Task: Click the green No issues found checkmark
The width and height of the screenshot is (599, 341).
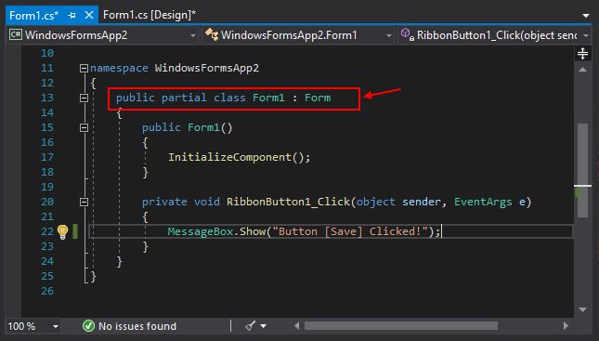Action: [x=88, y=326]
